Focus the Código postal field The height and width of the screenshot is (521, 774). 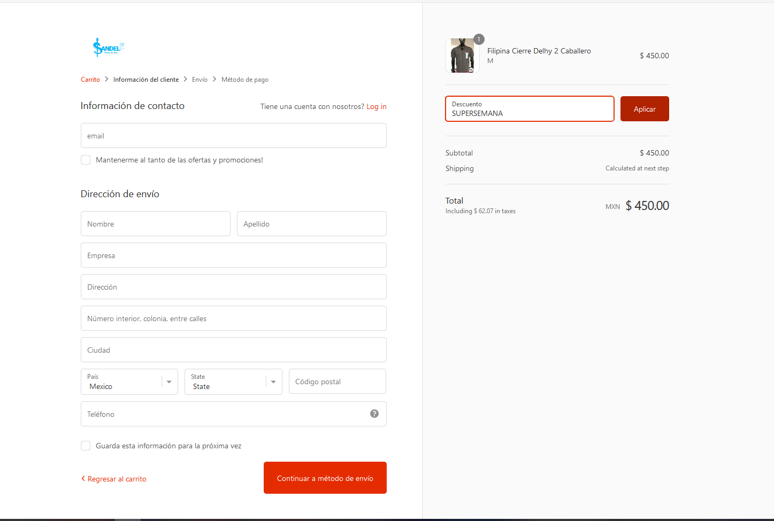click(x=338, y=381)
